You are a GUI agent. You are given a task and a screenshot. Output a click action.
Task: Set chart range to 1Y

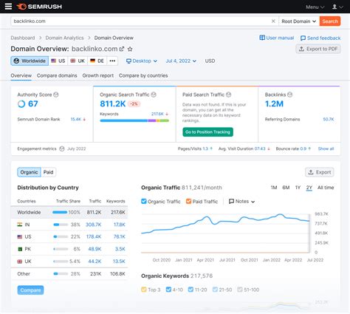pyautogui.click(x=298, y=188)
